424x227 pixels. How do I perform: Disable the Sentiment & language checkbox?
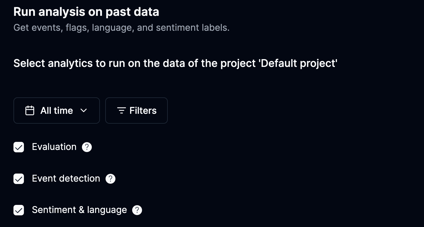19,210
